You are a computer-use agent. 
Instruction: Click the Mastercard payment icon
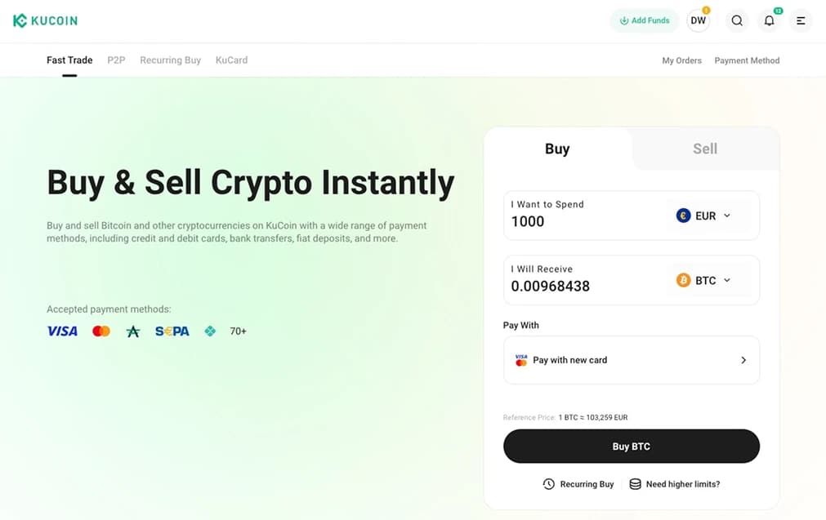[100, 330]
